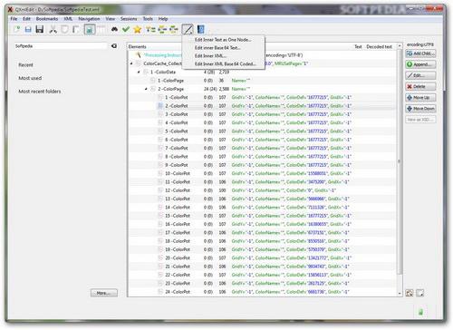Viewport: 453px width, 330px height.
Task: Click the grayed table icon beside the view mode toggle
Action: pos(101,29)
